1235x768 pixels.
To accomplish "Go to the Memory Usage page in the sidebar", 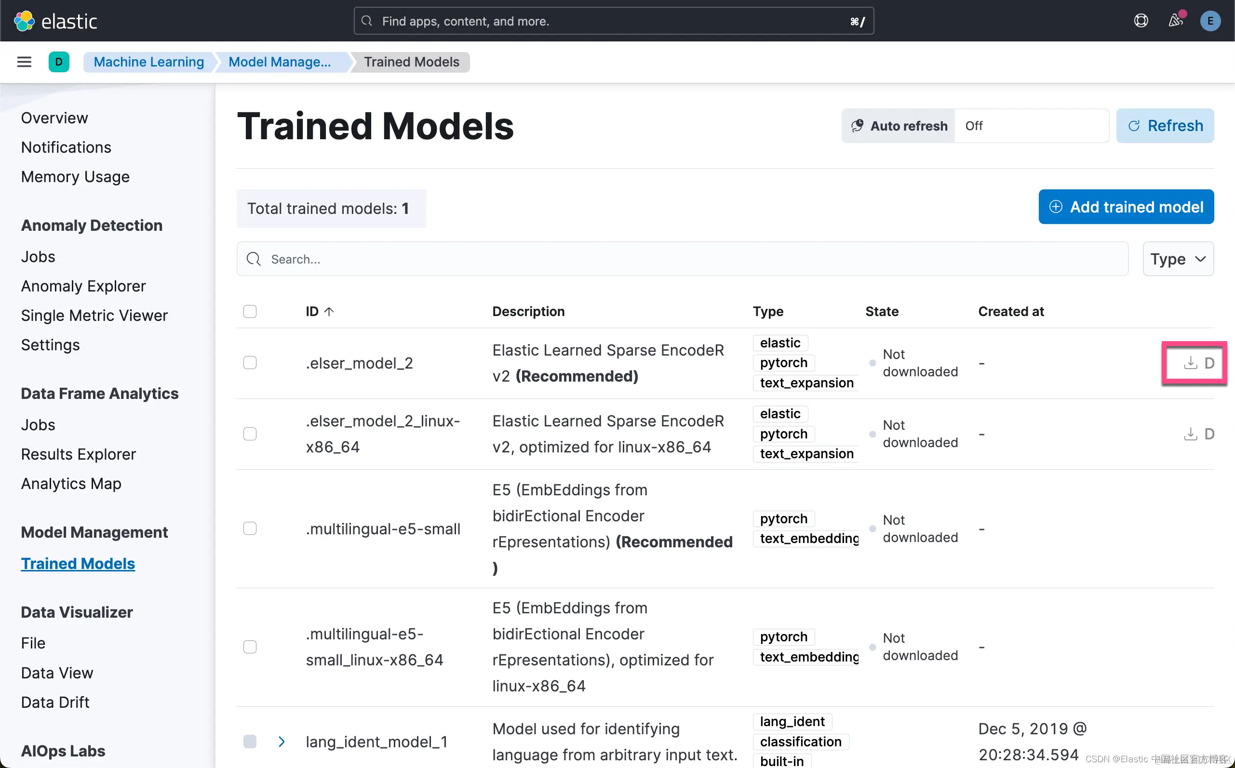I will coord(75,176).
